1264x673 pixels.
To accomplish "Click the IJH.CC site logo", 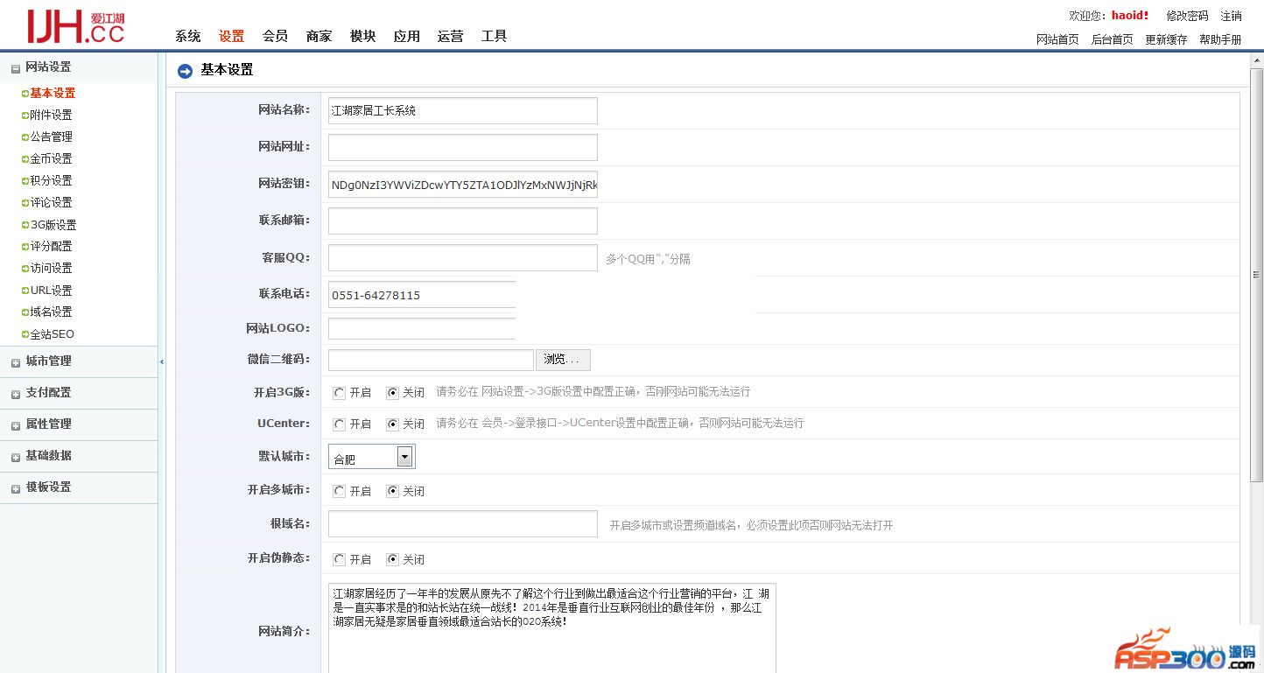I will 75,26.
